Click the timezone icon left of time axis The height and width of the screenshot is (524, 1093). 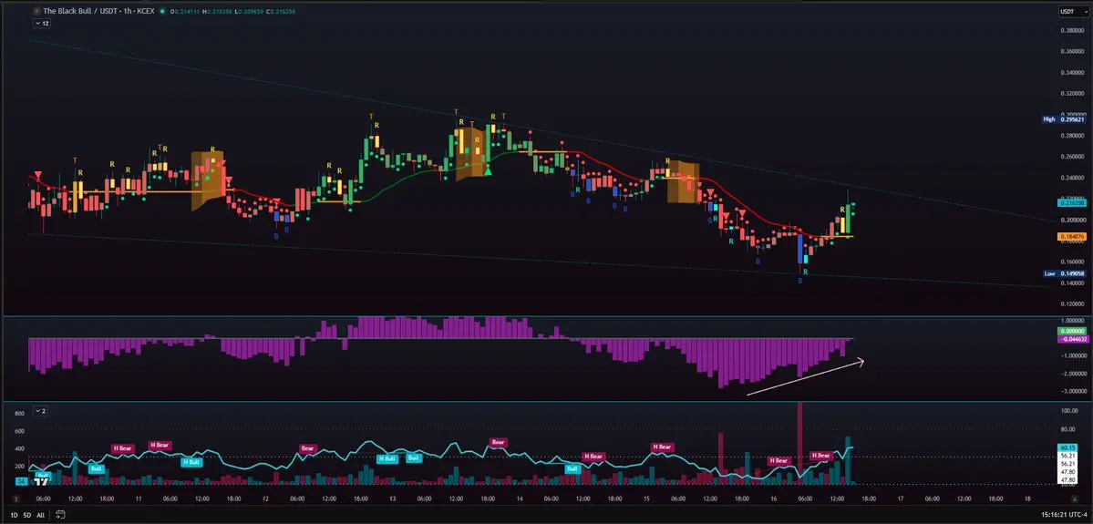click(15, 498)
